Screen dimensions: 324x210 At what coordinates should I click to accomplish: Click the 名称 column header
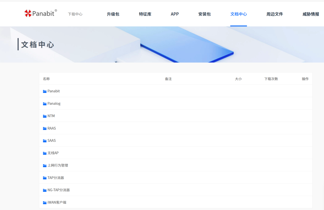click(46, 79)
